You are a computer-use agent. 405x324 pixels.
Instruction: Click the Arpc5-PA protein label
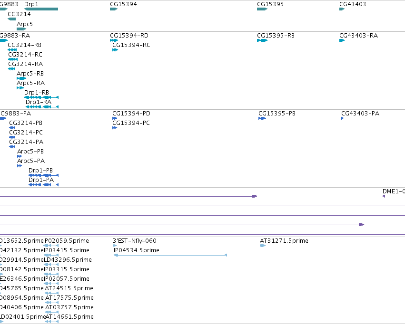click(x=31, y=161)
